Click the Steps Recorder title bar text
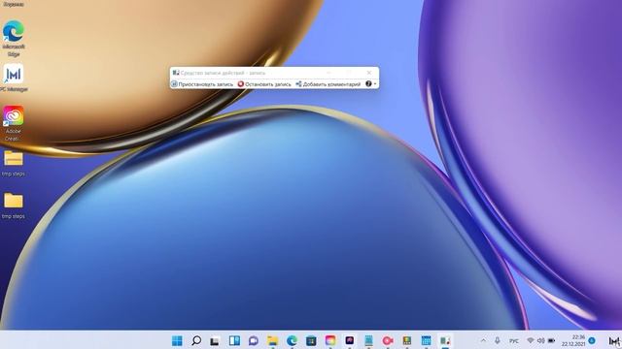The height and width of the screenshot is (349, 622). pyautogui.click(x=223, y=73)
